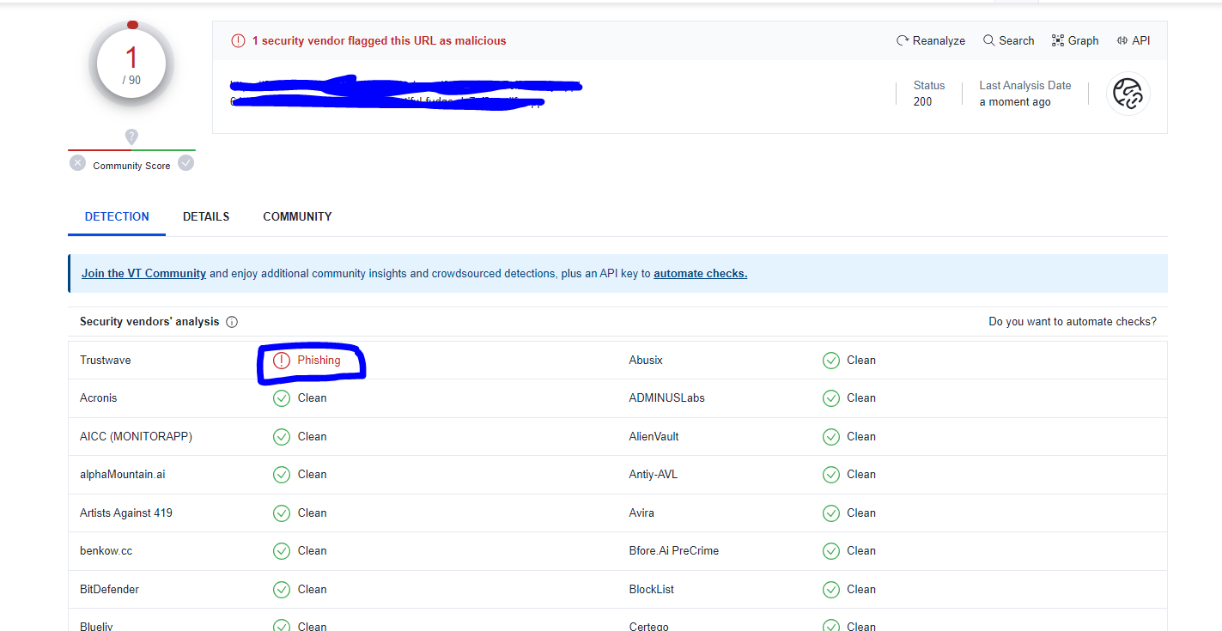This screenshot has width=1222, height=631.
Task: Click the Bfore.Ai PreCrime Clean check icon
Action: 831,551
